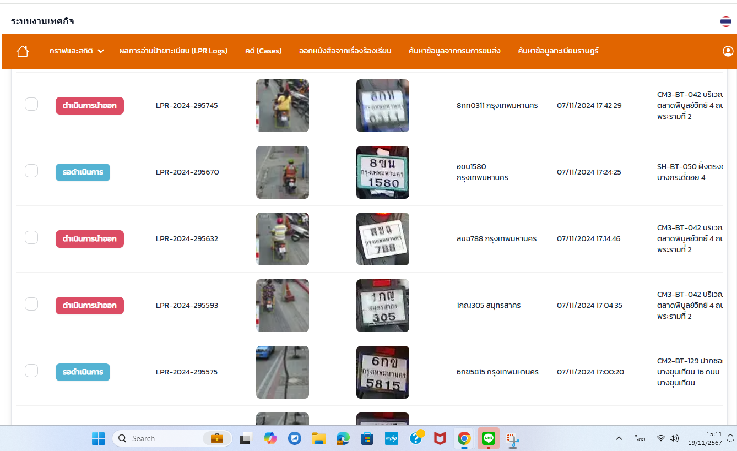Viewport: 737px width, 451px height.
Task: Open the ไทย input language switcher
Action: pos(640,438)
